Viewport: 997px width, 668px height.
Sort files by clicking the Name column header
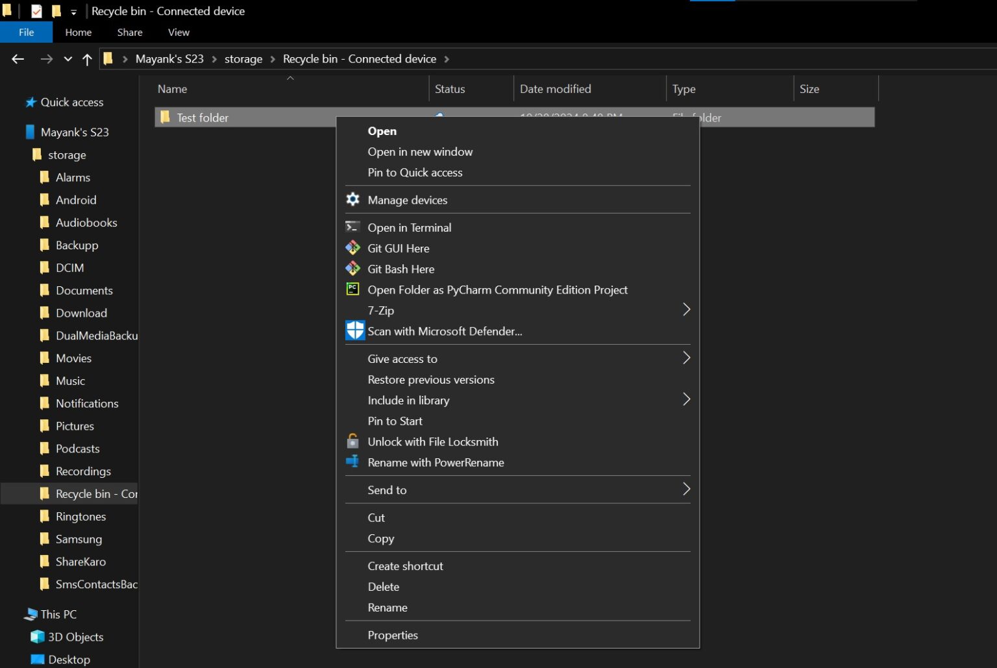pyautogui.click(x=172, y=88)
